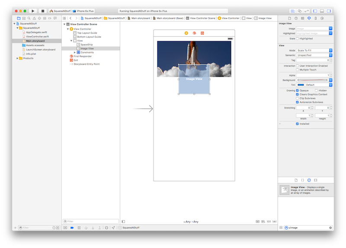Toggle Clears Graphics Context checkbox

click(x=297, y=94)
